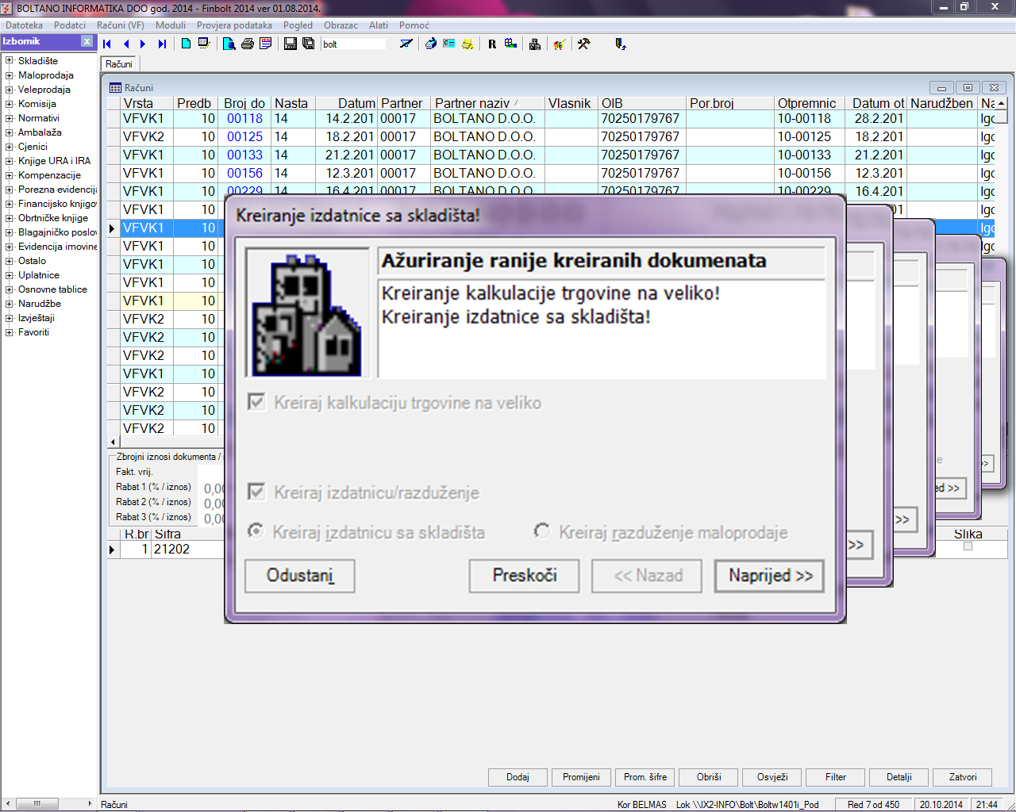Toggle Kreiraj izdatnicu/razduženje checkbox
The image size is (1016, 812).
[x=256, y=492]
